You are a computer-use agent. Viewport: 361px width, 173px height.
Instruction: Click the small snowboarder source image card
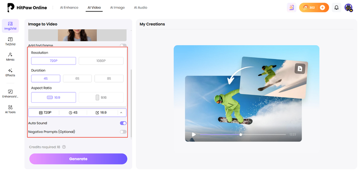pyautogui.click(x=274, y=78)
